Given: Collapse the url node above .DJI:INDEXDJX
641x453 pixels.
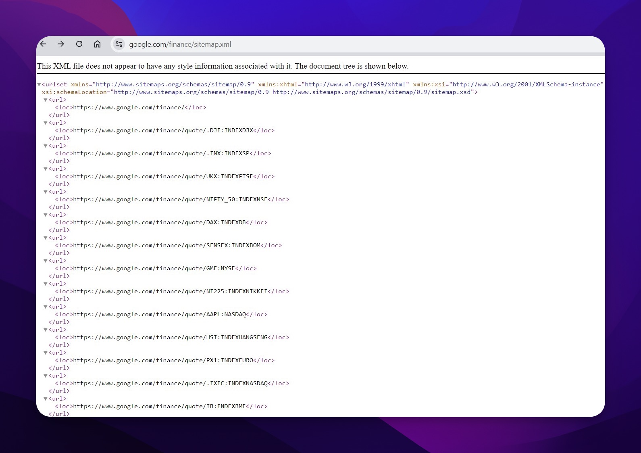Looking at the screenshot, I should point(46,123).
